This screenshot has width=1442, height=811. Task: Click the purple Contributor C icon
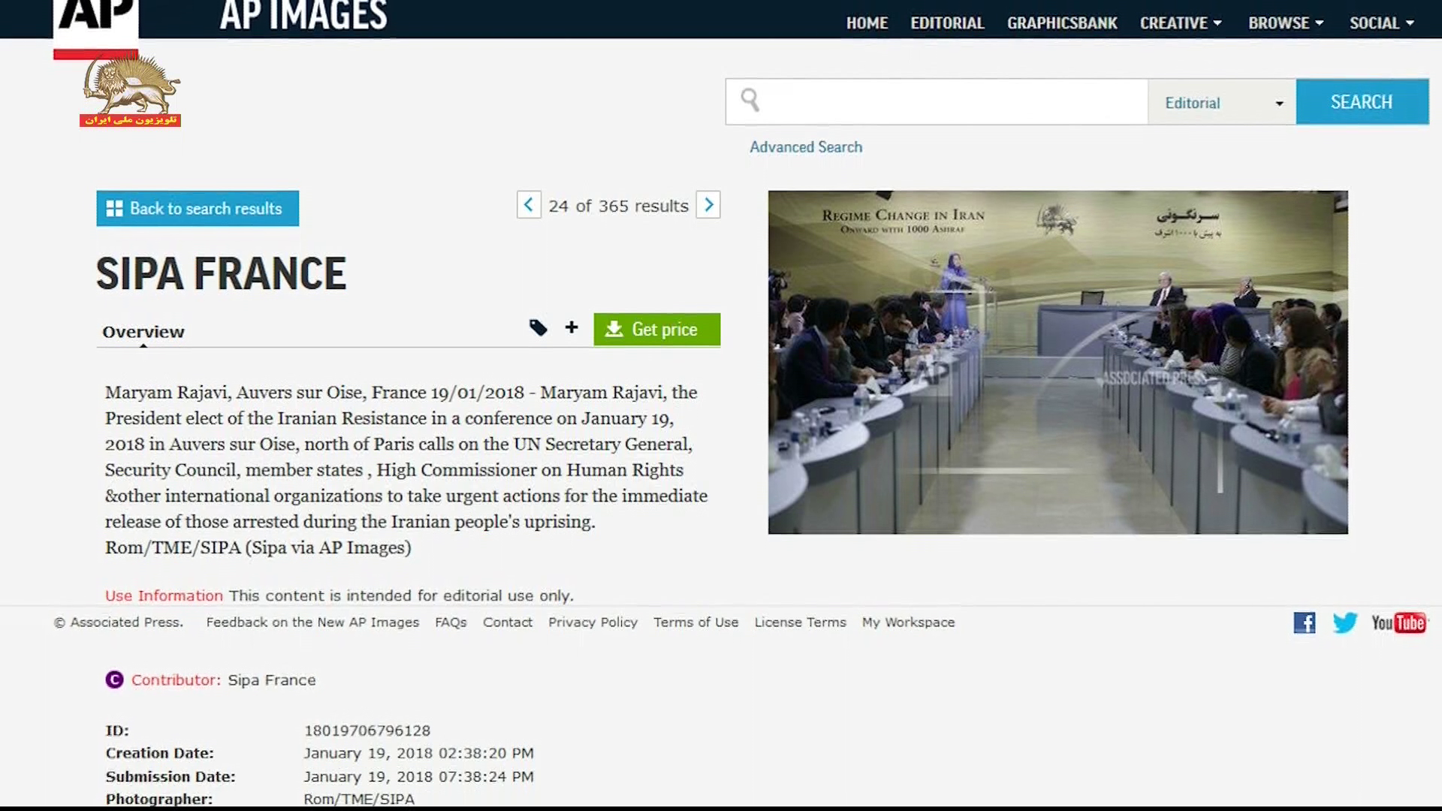[x=114, y=680]
